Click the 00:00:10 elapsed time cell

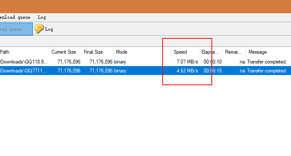tap(213, 62)
